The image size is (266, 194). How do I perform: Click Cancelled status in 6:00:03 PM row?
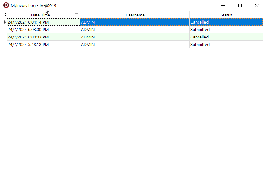tap(200, 37)
